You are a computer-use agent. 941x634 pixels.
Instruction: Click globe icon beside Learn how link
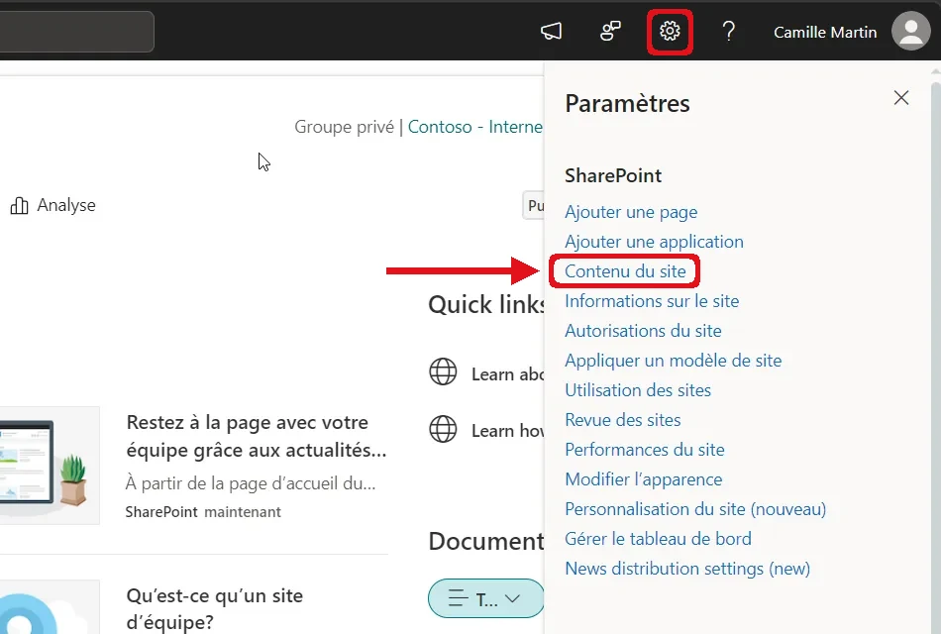click(443, 429)
